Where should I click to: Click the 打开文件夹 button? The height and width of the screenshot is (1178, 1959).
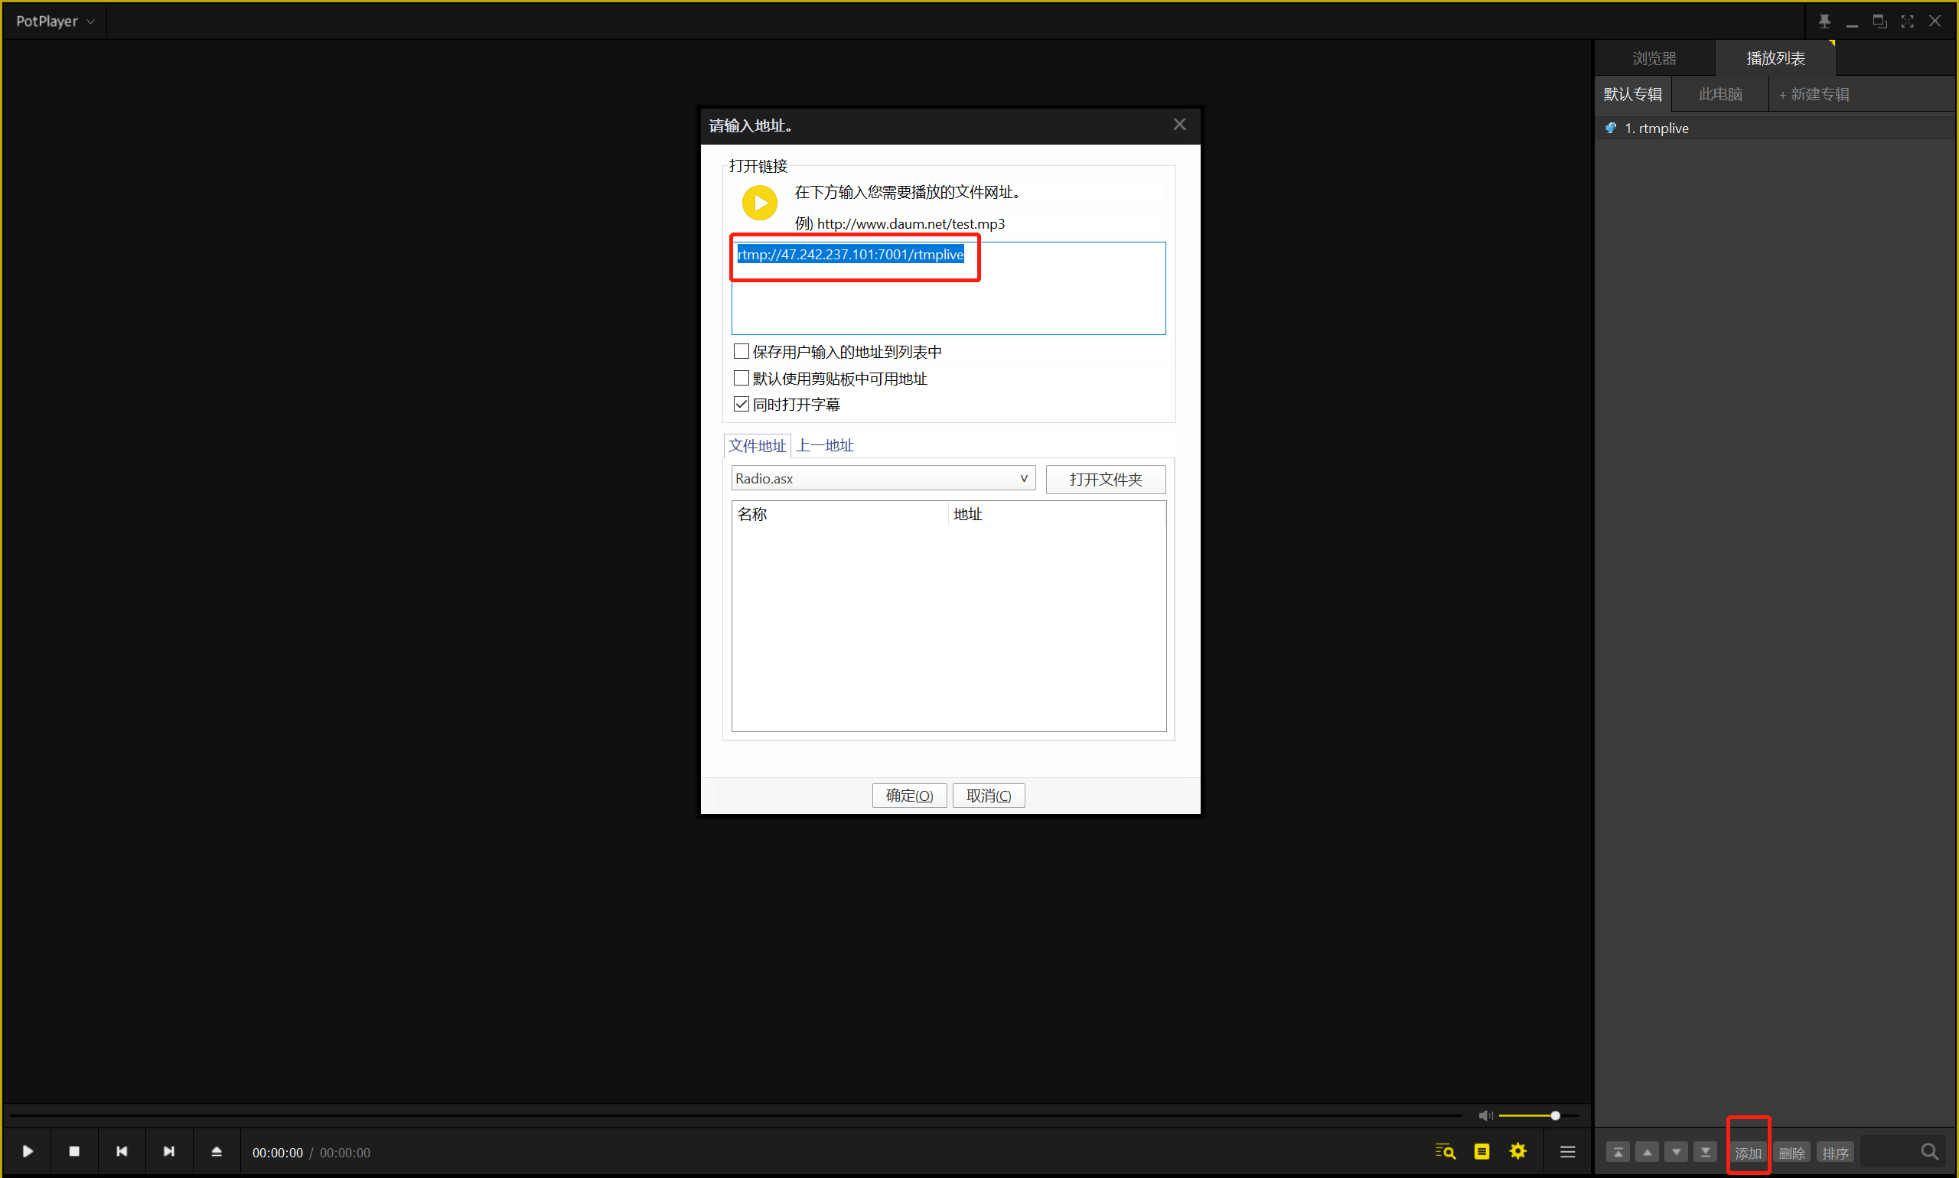1105,479
